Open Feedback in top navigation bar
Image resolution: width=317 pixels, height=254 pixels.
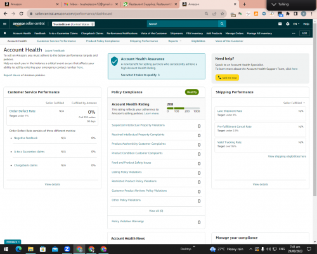point(40,33)
